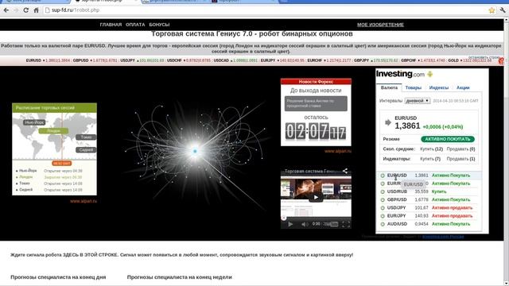
Task: Select the USD/JPY row
Action: [x=429, y=208]
